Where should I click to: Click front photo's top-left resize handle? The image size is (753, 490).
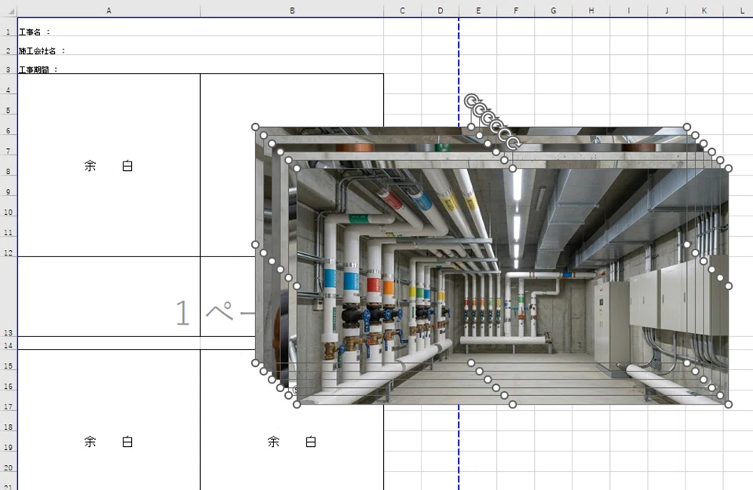click(297, 169)
